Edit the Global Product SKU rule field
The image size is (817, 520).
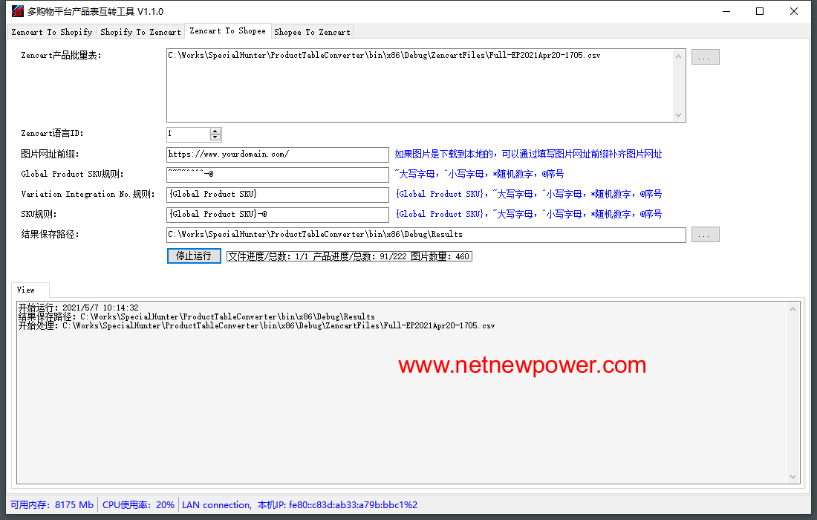point(277,175)
